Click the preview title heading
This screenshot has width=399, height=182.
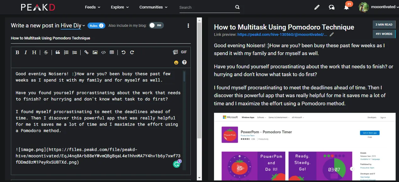click(x=284, y=27)
